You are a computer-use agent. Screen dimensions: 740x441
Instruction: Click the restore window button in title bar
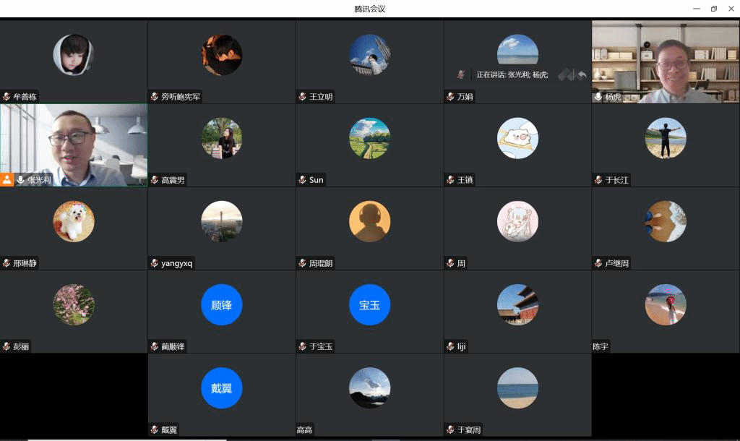pyautogui.click(x=713, y=9)
